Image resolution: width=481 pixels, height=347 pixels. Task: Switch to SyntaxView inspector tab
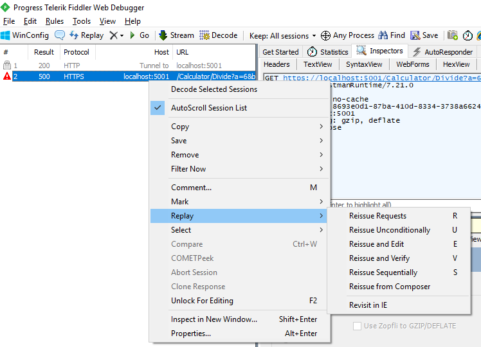click(364, 64)
